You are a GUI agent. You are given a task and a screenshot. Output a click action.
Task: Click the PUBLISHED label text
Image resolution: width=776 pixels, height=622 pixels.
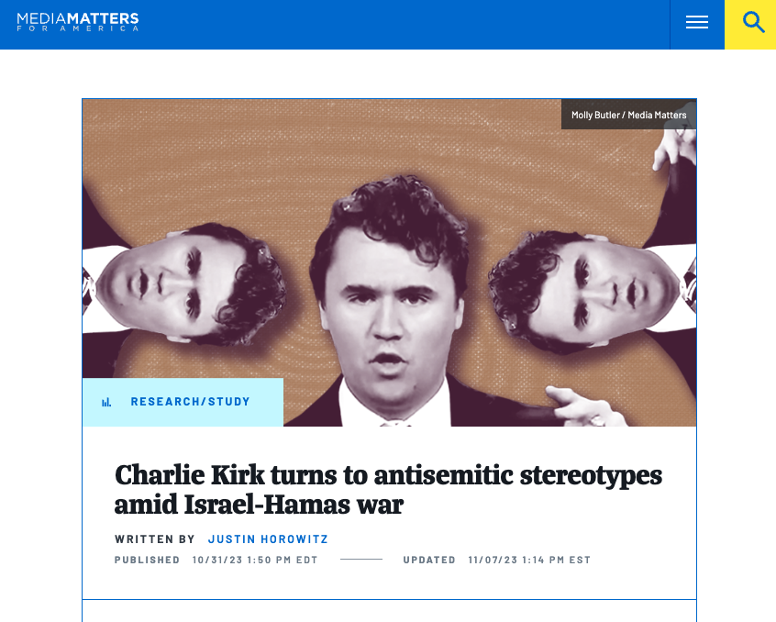tap(147, 560)
